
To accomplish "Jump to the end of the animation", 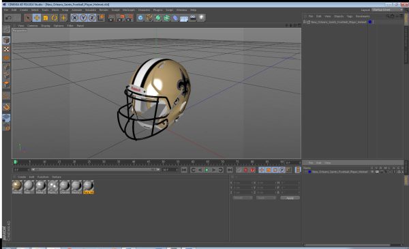I will coord(230,170).
